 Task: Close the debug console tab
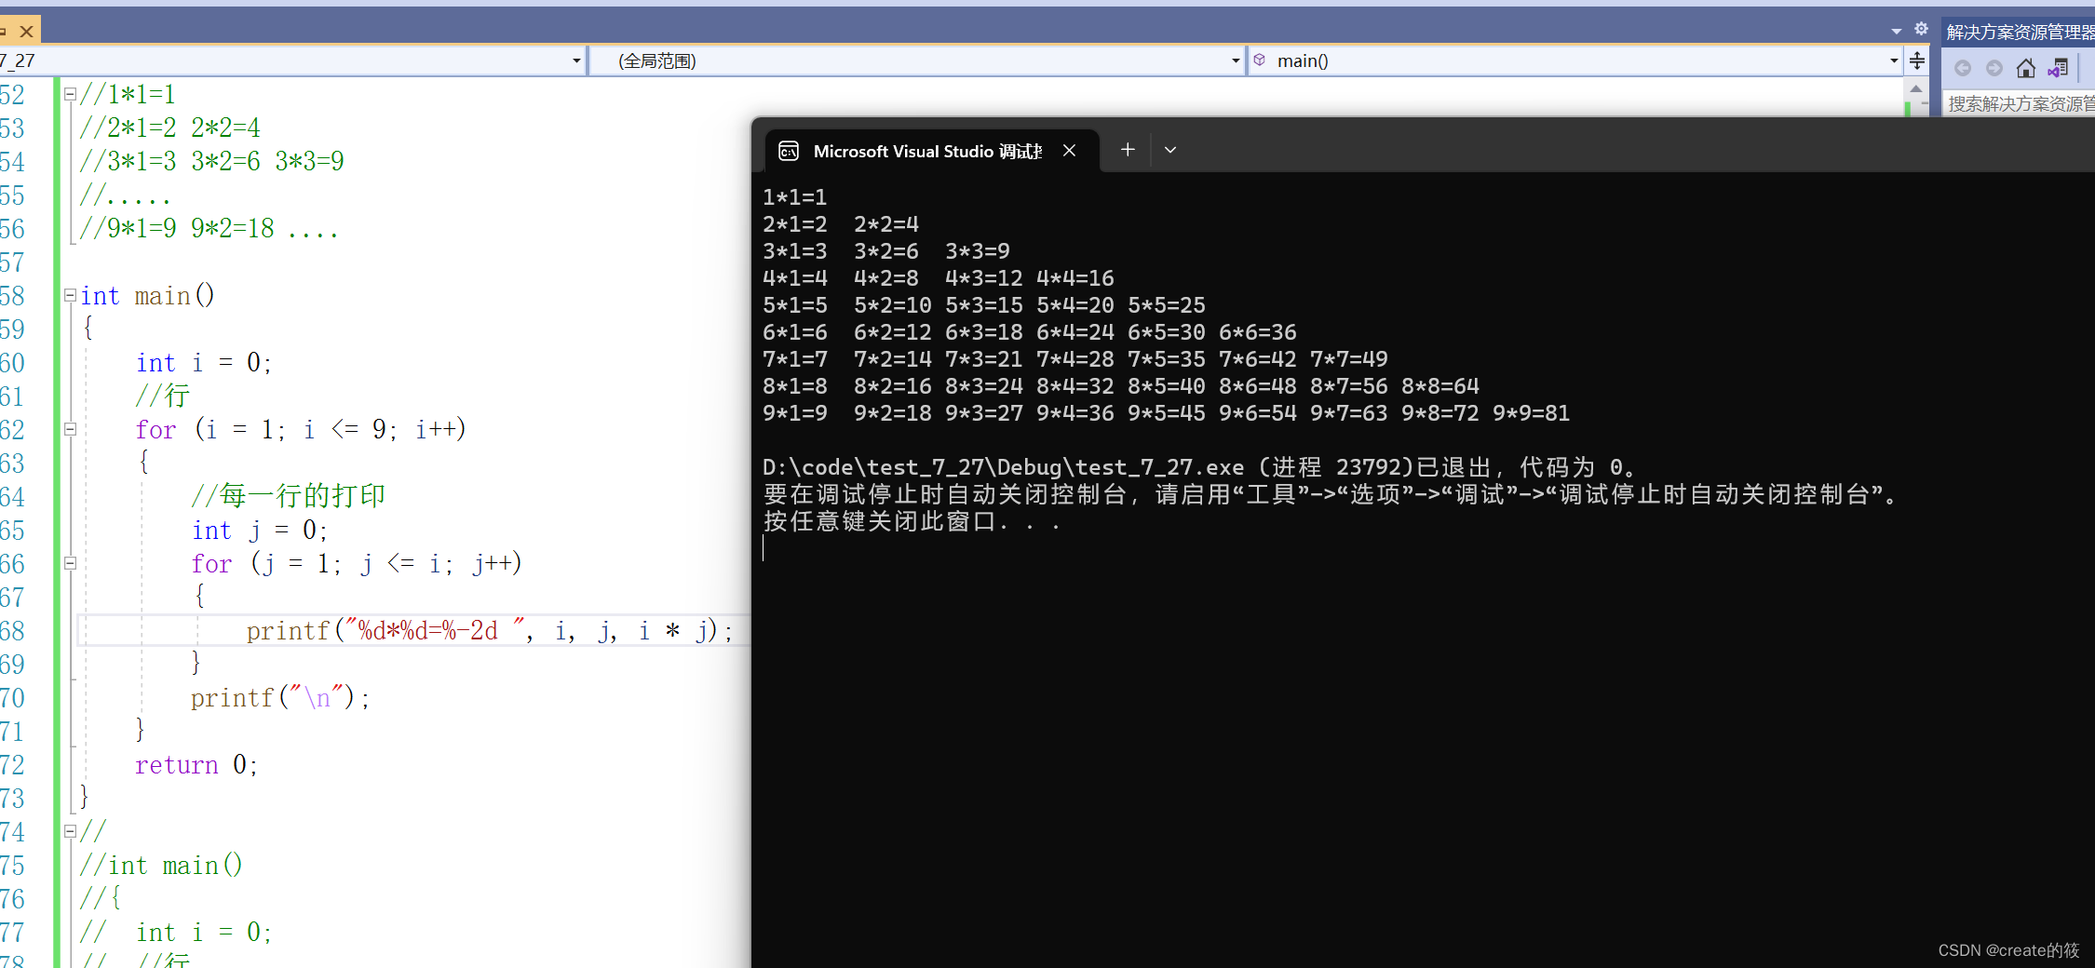pos(1070,150)
